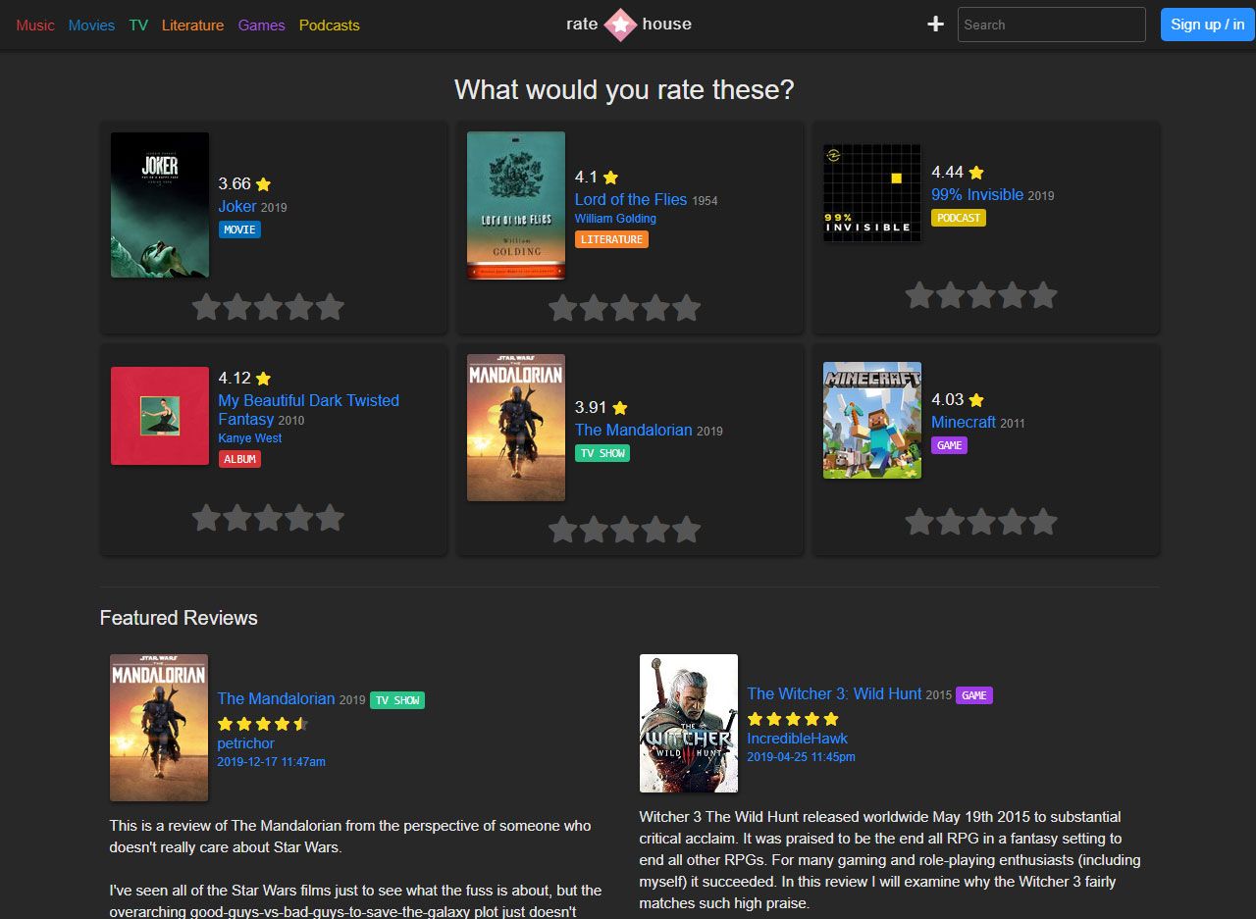The image size is (1256, 919).
Task: Open the Music category
Action: (x=35, y=26)
